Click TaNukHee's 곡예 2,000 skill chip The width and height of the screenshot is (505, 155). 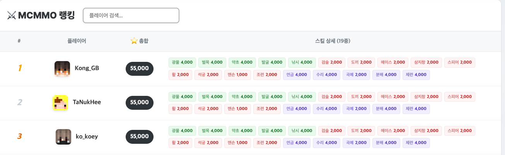pyautogui.click(x=356, y=109)
